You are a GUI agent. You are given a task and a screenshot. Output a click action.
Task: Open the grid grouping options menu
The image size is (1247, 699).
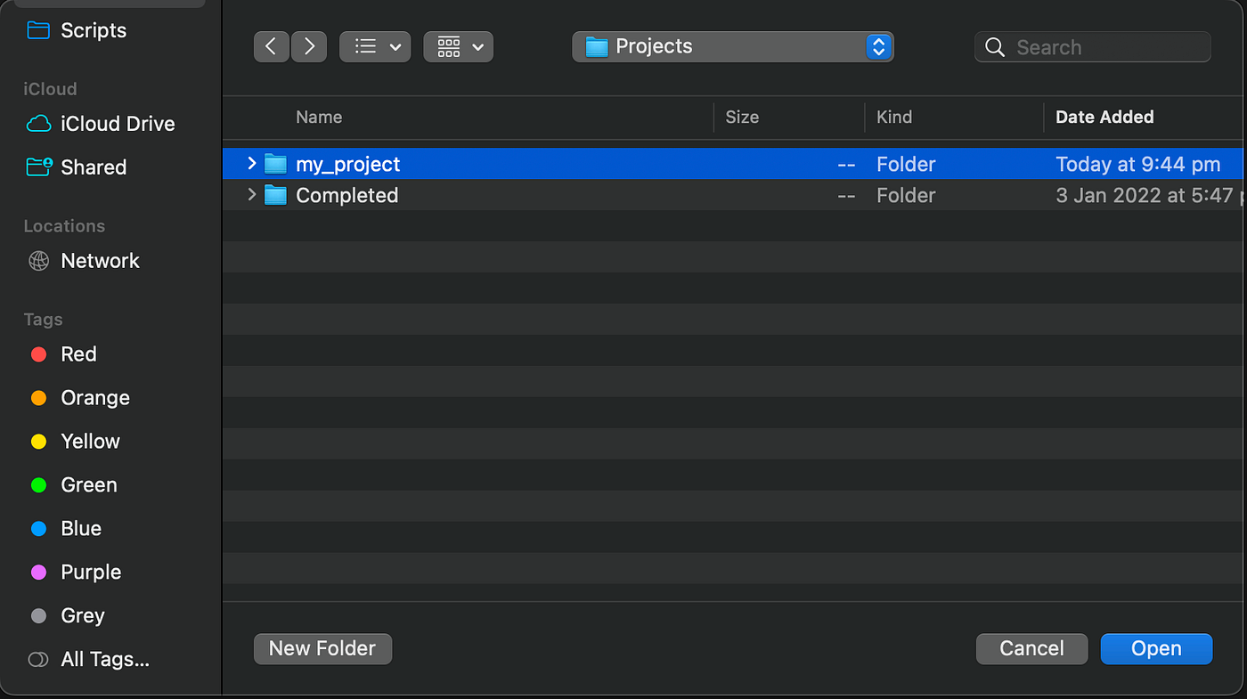[x=459, y=47]
